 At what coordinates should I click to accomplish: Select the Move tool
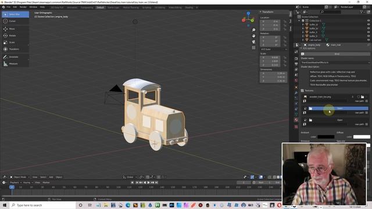pos(15,28)
